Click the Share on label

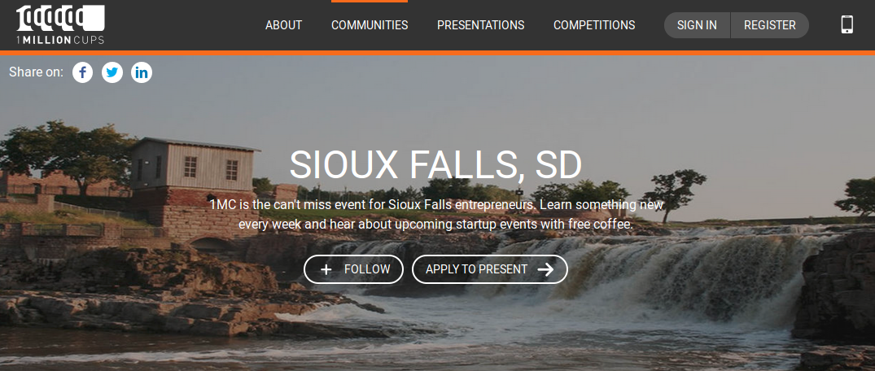tap(37, 72)
